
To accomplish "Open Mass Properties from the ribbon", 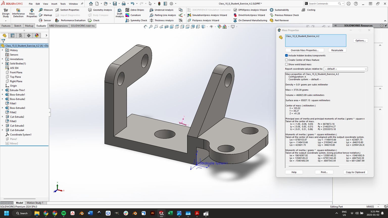I will tap(32, 13).
